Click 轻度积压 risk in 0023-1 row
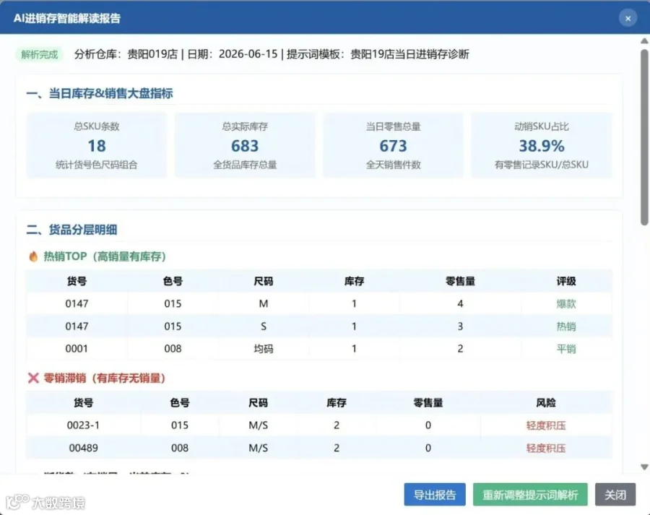Viewport: 650px width, 515px height. (545, 425)
